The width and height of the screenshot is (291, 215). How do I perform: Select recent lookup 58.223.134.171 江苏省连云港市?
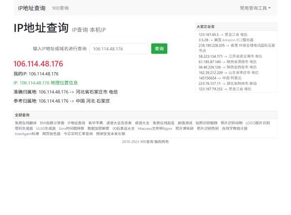coord(230,56)
